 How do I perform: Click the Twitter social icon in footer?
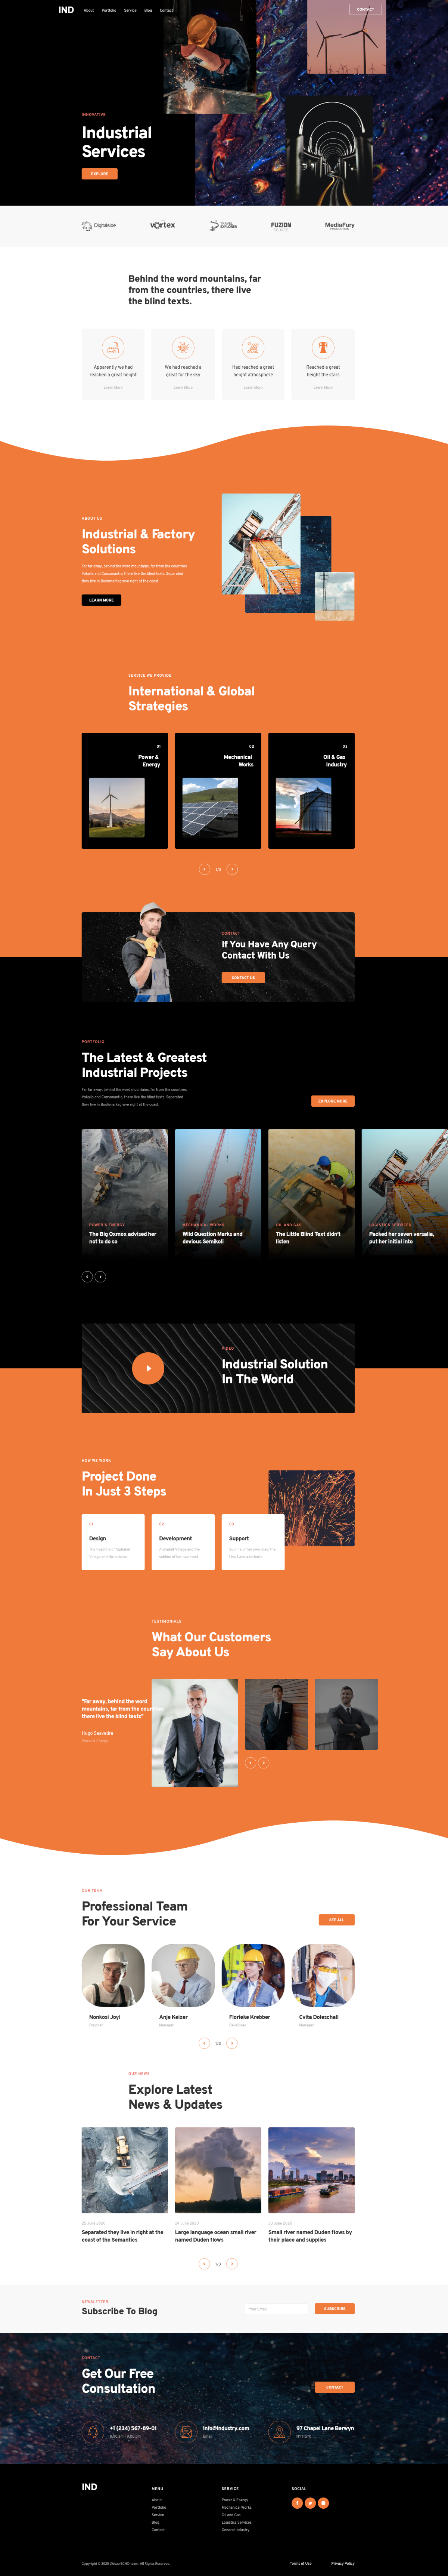pos(310,2503)
